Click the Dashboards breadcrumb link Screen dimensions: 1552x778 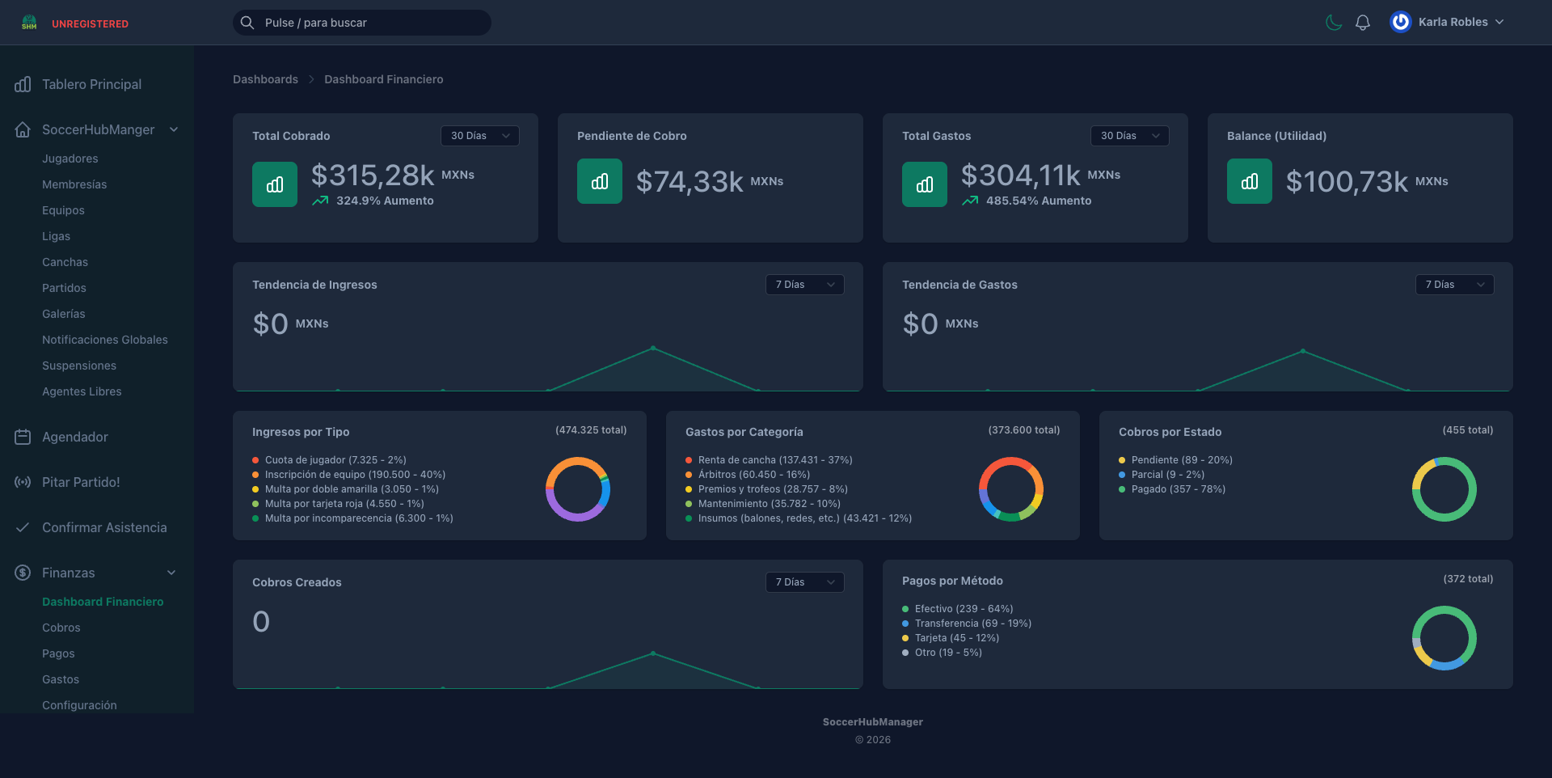[x=265, y=78]
